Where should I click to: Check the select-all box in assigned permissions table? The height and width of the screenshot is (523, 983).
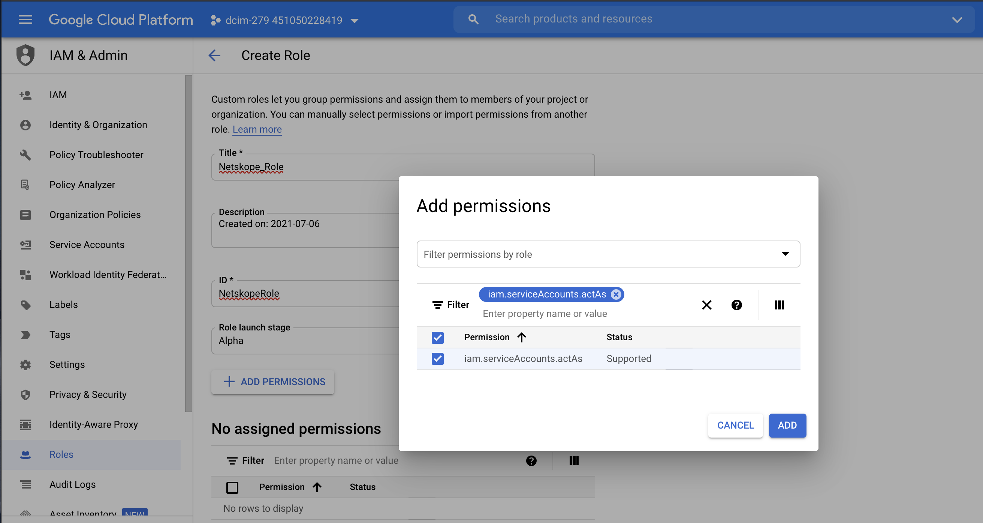click(232, 487)
